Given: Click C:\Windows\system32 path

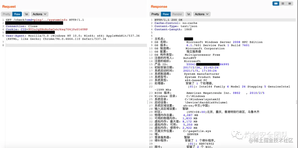Looking at the screenshot, I should coord(203,99).
